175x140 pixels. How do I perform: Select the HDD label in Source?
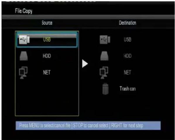pos(47,56)
